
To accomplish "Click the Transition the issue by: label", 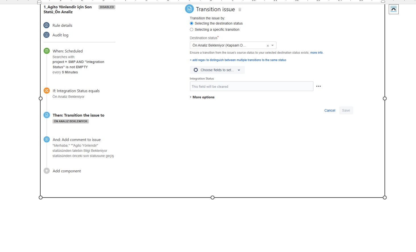I will (207, 18).
